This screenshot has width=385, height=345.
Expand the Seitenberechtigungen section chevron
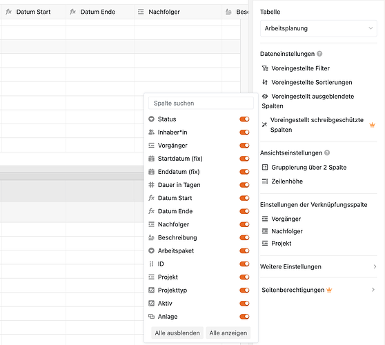373,290
